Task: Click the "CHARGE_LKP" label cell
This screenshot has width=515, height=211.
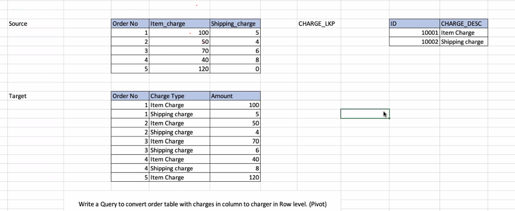Action: [x=319, y=24]
